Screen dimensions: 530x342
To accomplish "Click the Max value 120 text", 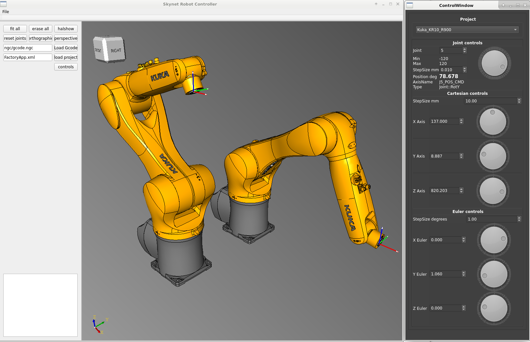I will tap(443, 64).
